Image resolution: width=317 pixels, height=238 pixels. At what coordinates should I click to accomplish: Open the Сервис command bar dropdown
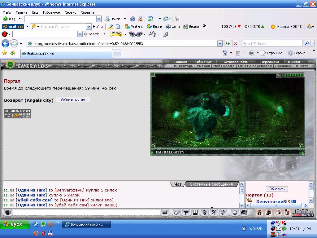click(308, 53)
